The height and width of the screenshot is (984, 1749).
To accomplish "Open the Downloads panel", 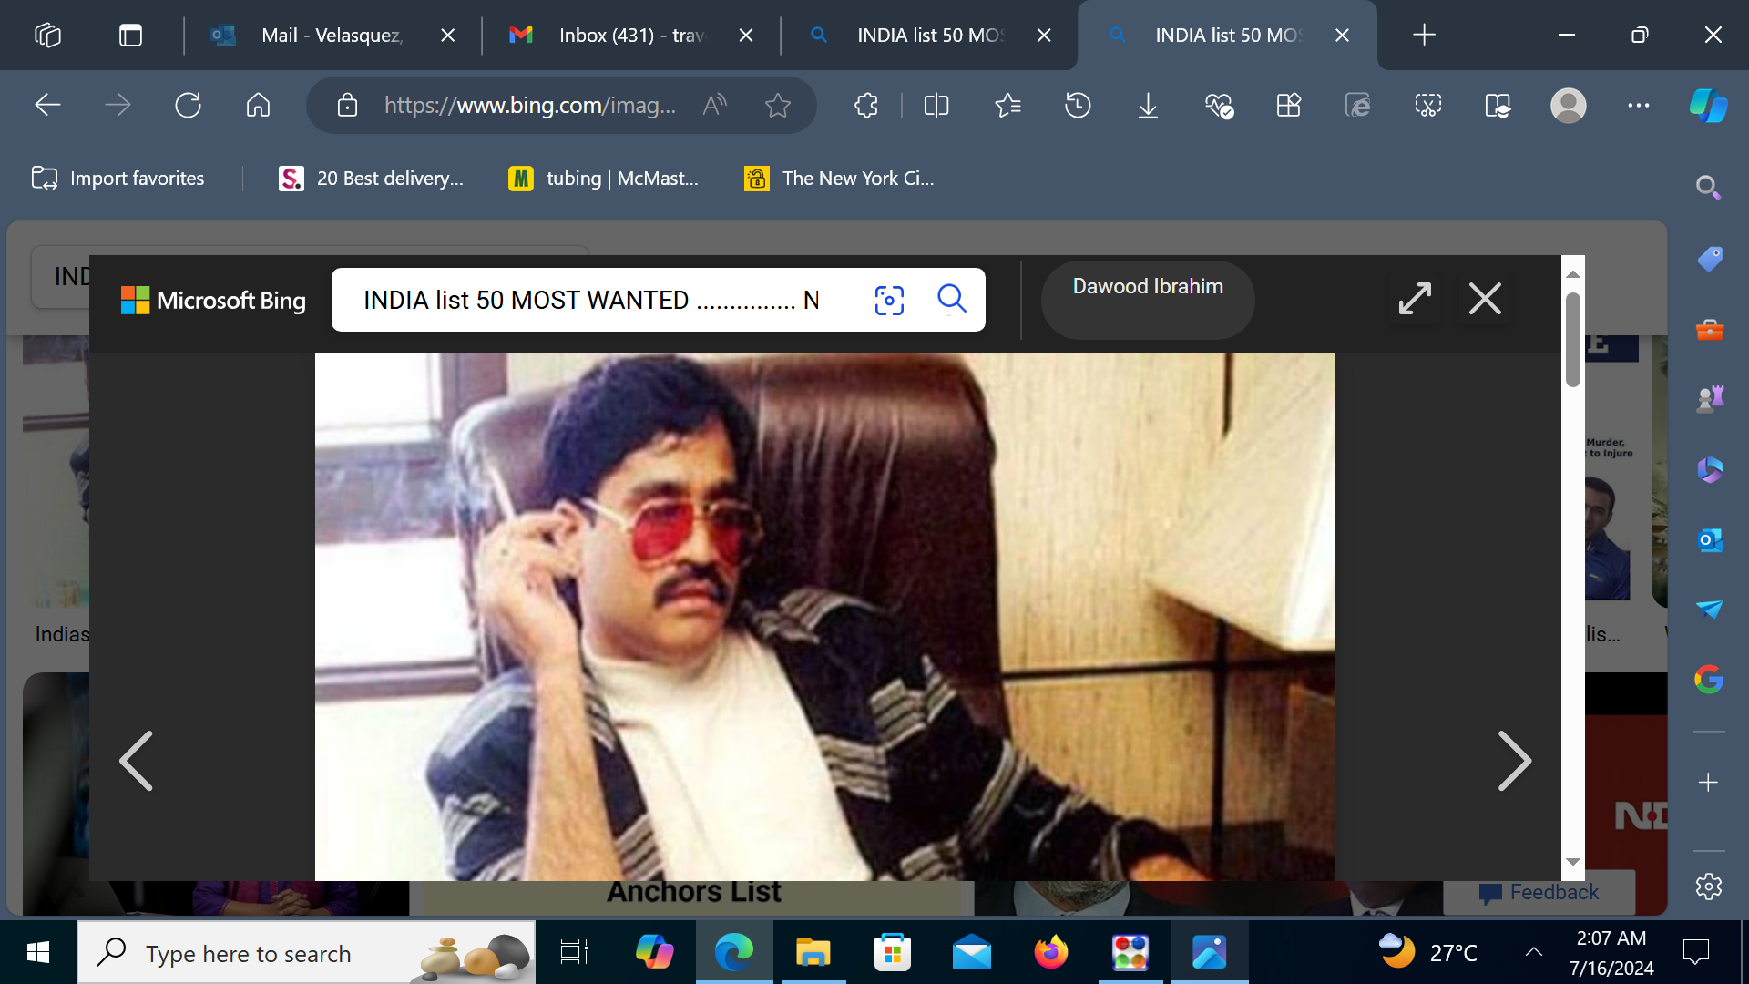I will coord(1148,106).
